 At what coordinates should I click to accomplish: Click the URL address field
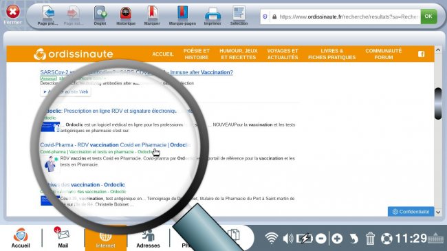tap(348, 17)
